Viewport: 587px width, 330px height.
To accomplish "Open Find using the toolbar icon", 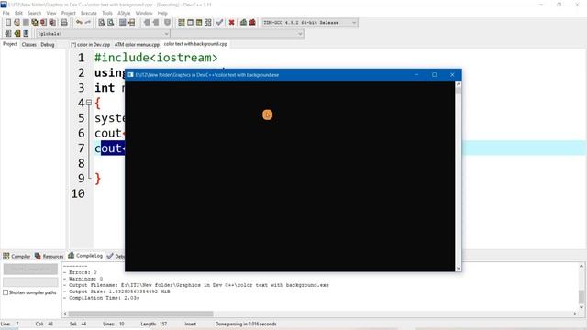I will click(x=102, y=22).
